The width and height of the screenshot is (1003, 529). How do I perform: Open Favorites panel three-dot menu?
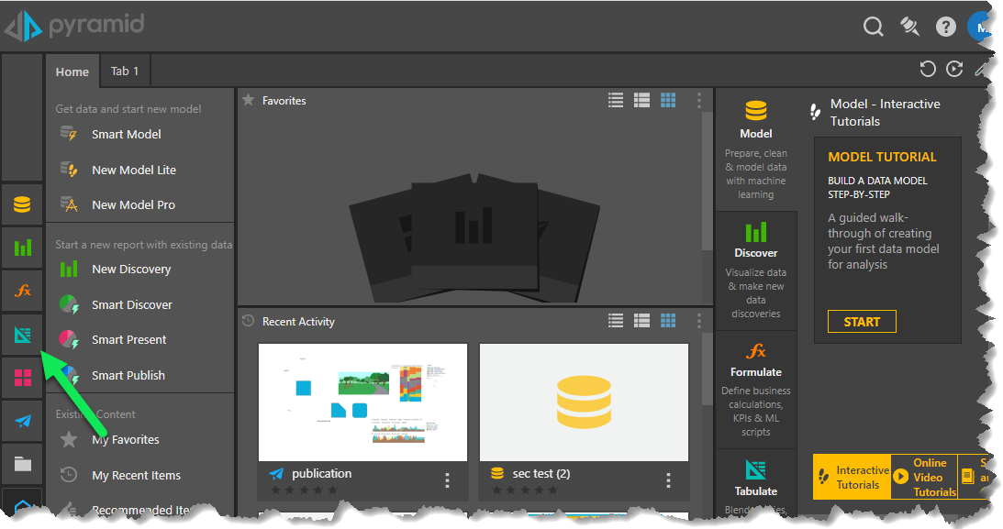698,100
